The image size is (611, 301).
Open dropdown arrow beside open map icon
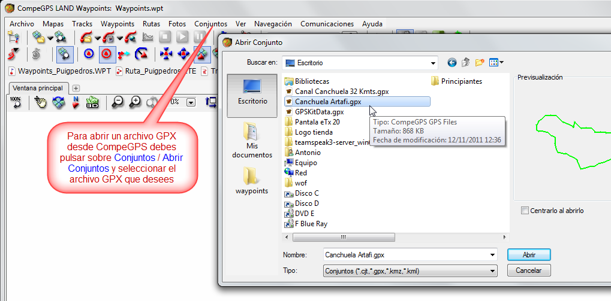point(50,38)
